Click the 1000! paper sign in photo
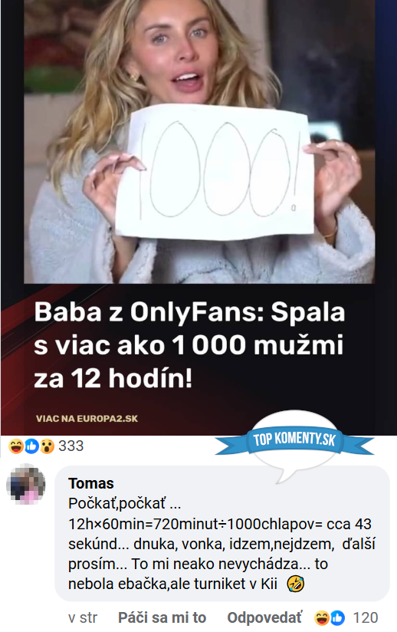 click(215, 172)
